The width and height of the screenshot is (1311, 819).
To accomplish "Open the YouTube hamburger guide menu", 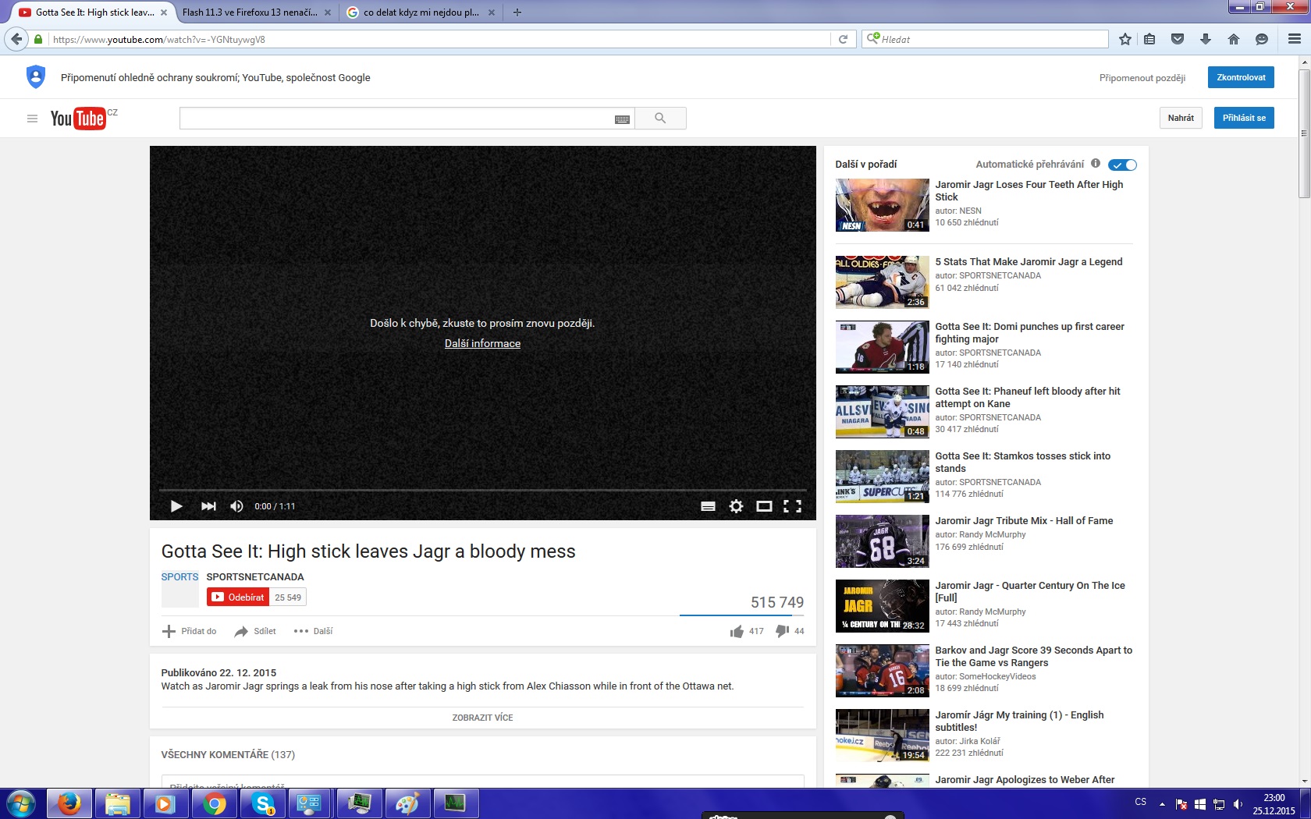I will click(32, 119).
